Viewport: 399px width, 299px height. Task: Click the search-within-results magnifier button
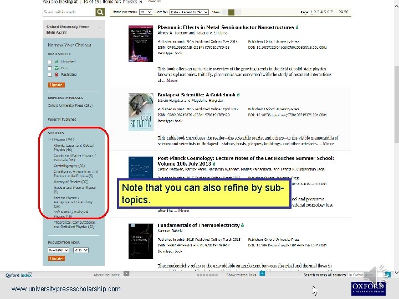point(100,12)
